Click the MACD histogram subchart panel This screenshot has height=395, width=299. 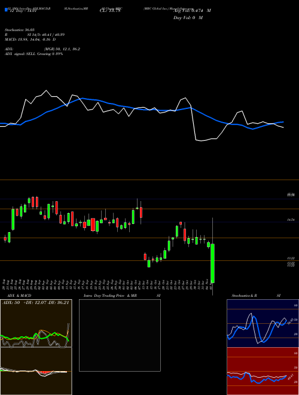36,371
